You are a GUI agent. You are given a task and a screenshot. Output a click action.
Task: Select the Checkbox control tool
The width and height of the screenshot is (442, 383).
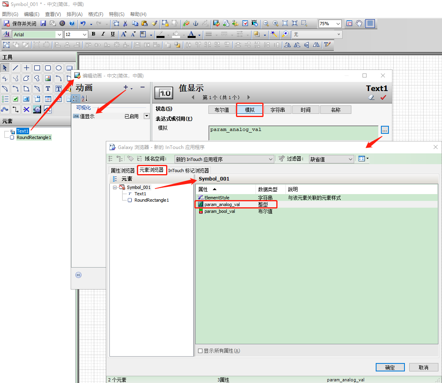(16, 99)
